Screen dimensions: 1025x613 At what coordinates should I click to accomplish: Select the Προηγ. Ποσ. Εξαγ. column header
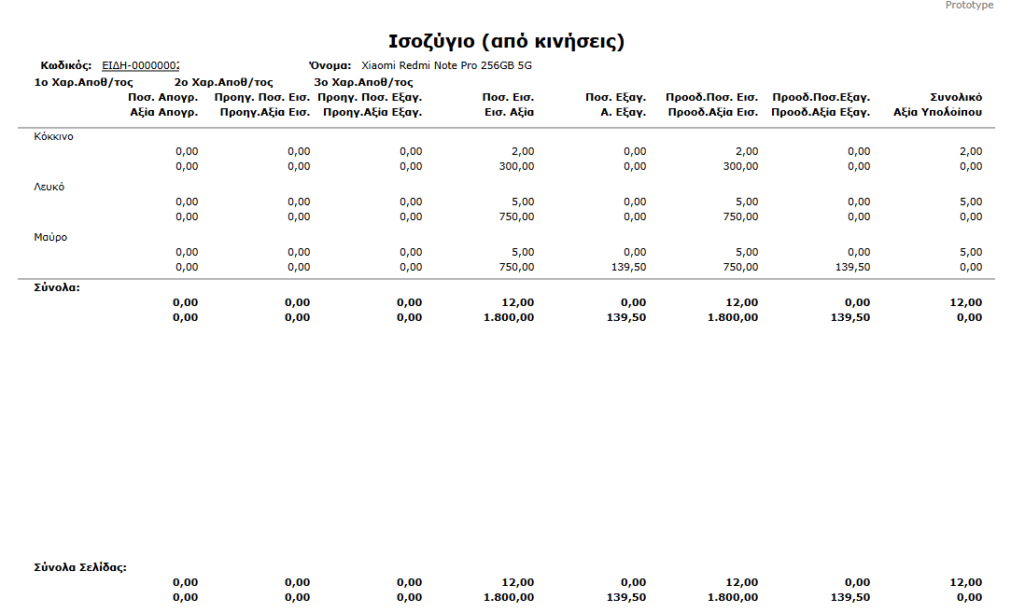click(370, 97)
